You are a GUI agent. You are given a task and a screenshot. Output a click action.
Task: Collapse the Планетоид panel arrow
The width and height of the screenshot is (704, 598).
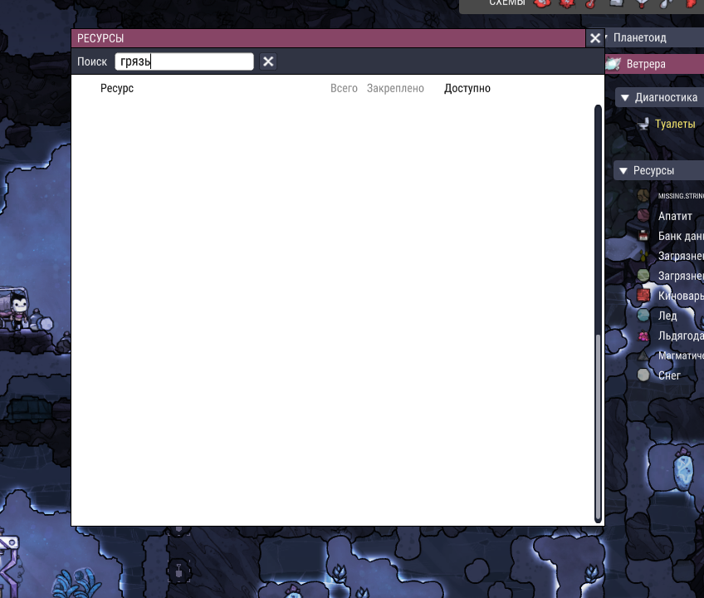coord(607,37)
